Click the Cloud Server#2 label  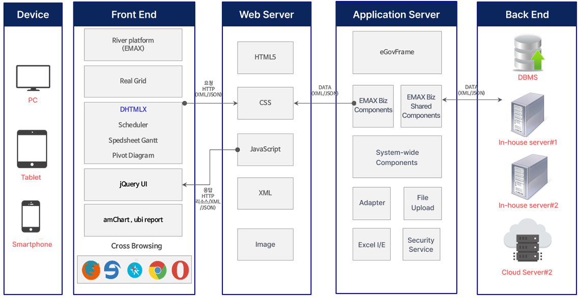(x=527, y=273)
